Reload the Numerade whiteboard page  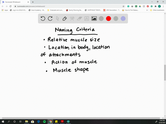coord(10,6)
